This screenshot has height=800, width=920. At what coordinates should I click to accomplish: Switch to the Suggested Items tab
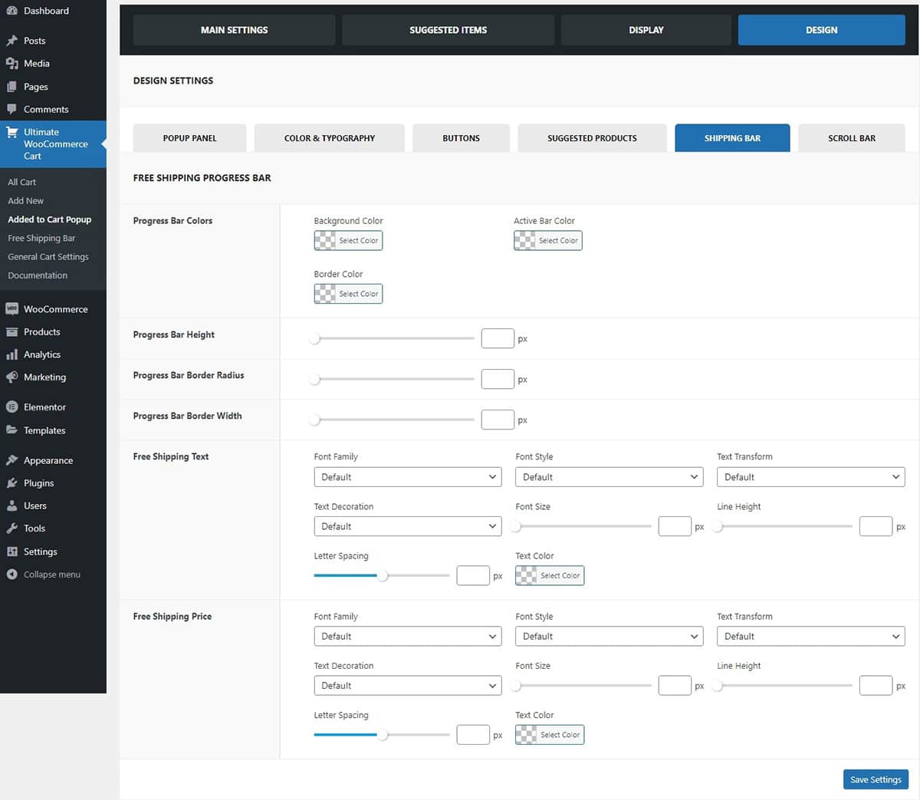tap(448, 30)
